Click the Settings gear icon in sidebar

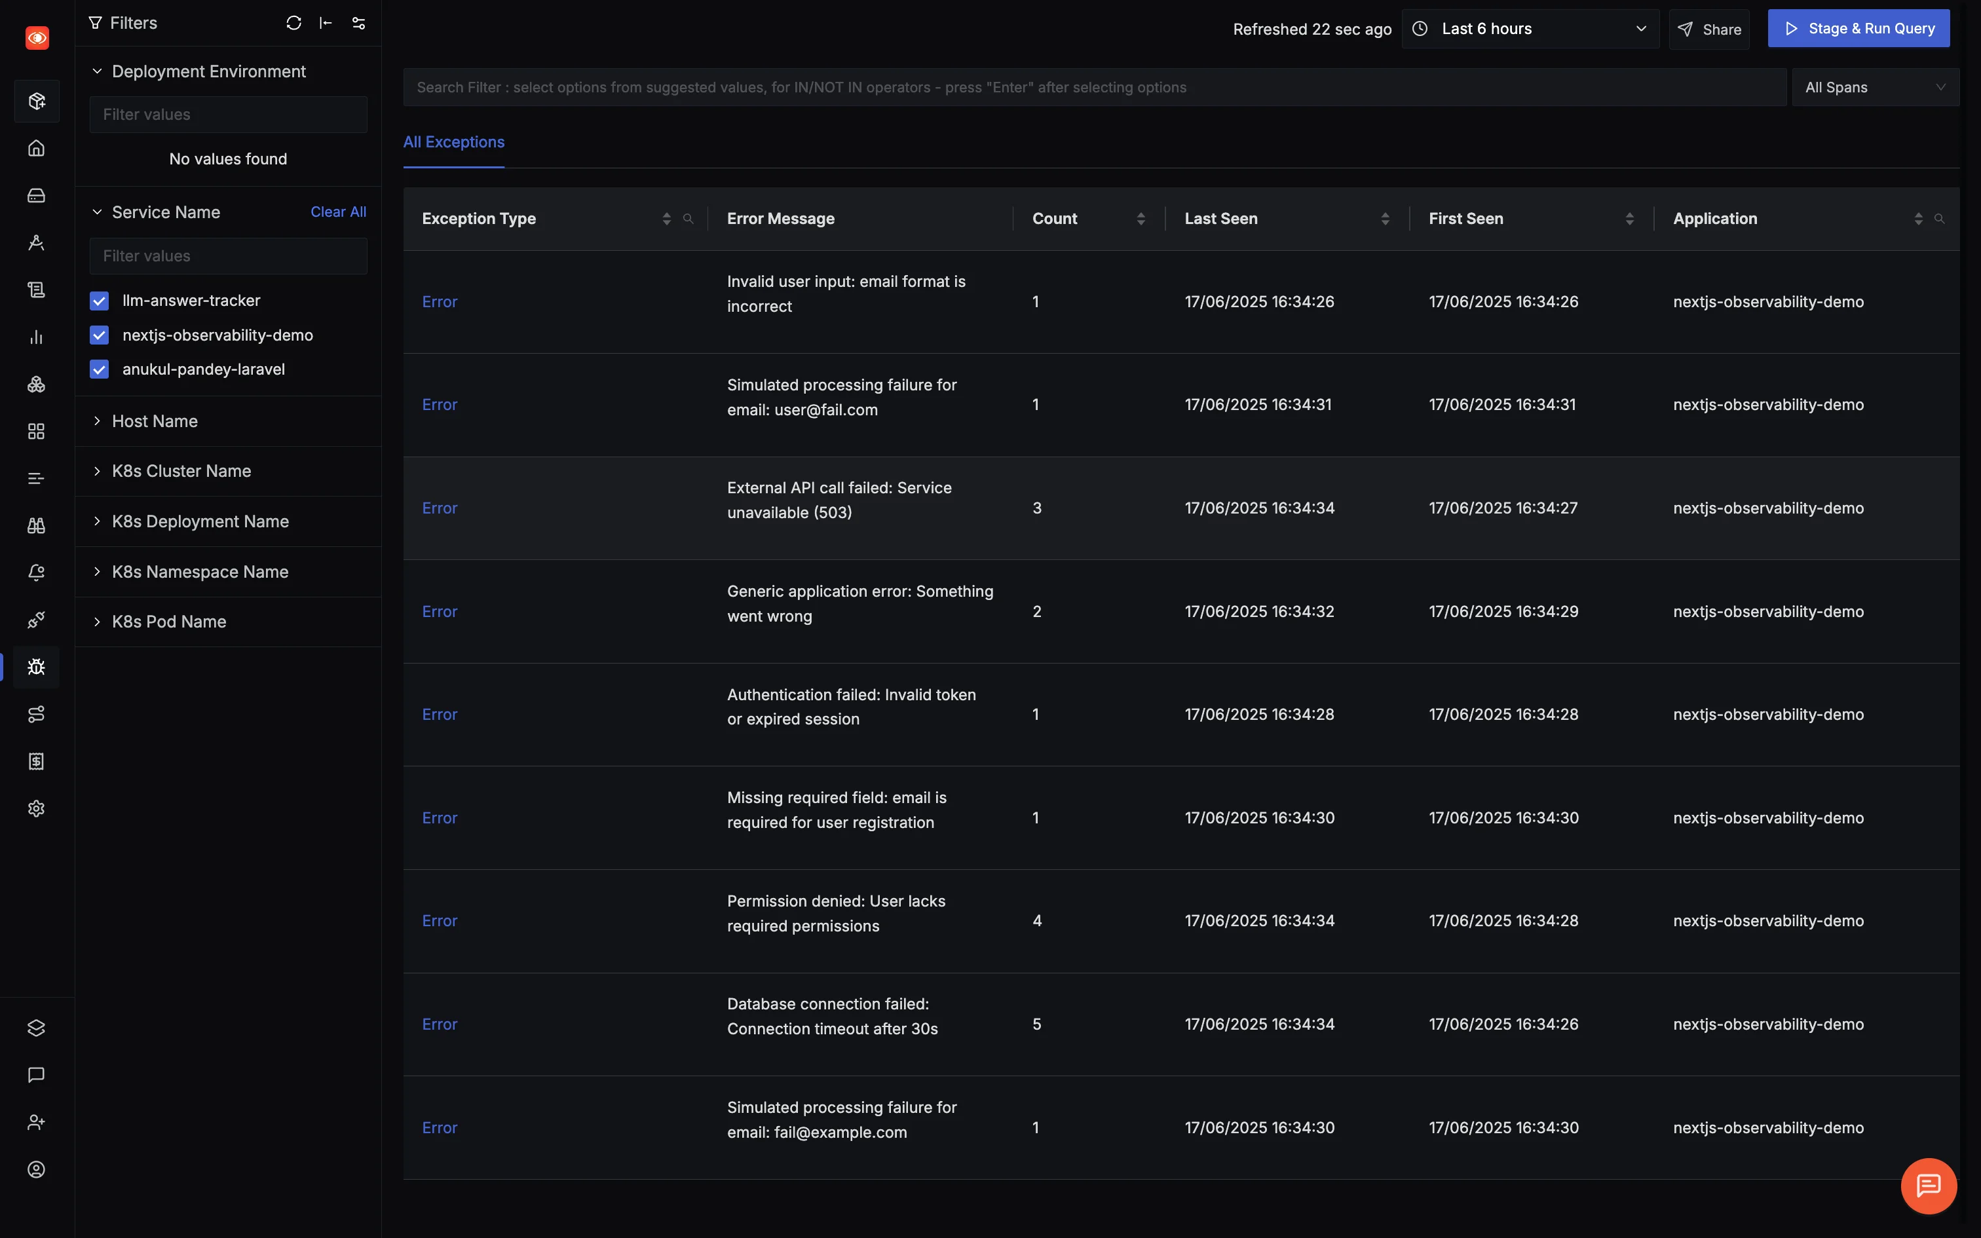click(36, 808)
